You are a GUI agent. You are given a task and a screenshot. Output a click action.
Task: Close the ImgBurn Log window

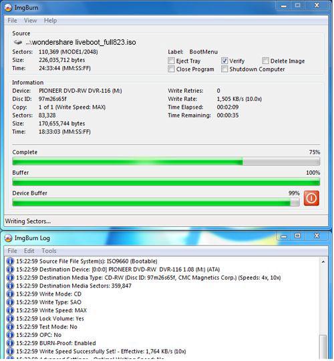(x=317, y=236)
